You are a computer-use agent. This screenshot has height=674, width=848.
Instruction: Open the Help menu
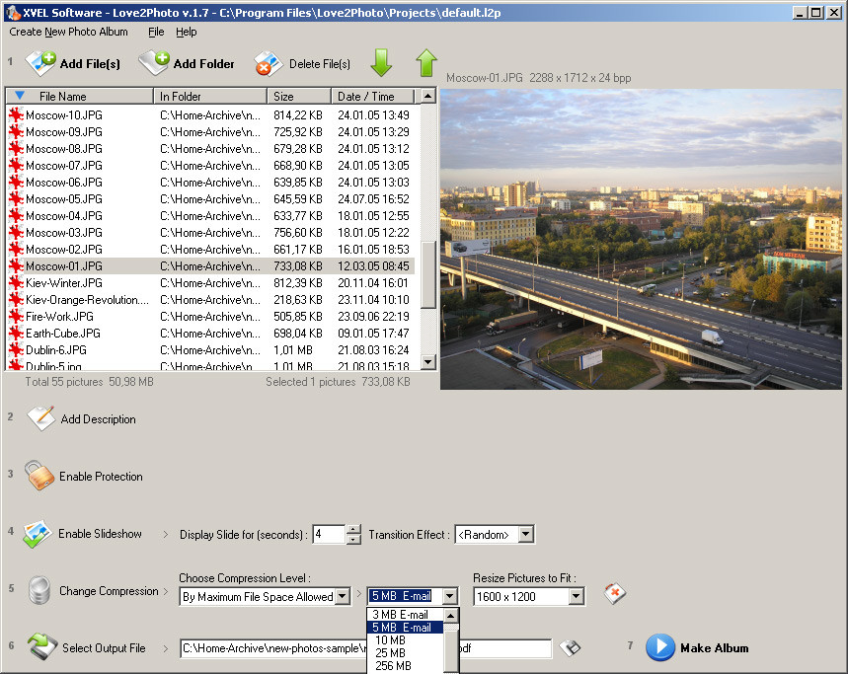point(187,32)
